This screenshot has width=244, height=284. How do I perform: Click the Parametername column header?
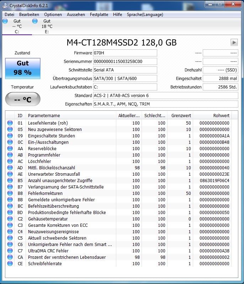[x=71, y=116]
